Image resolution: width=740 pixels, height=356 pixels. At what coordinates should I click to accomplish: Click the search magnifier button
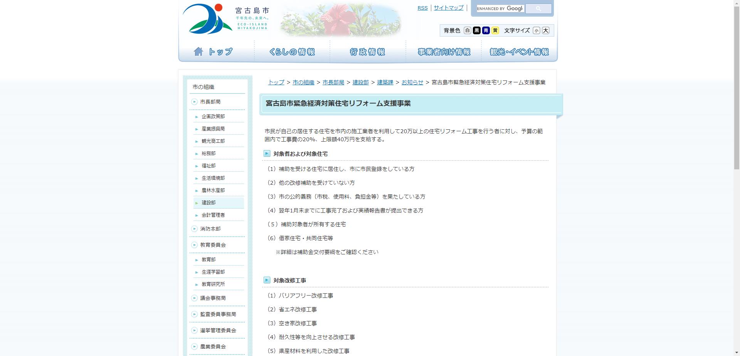(538, 8)
